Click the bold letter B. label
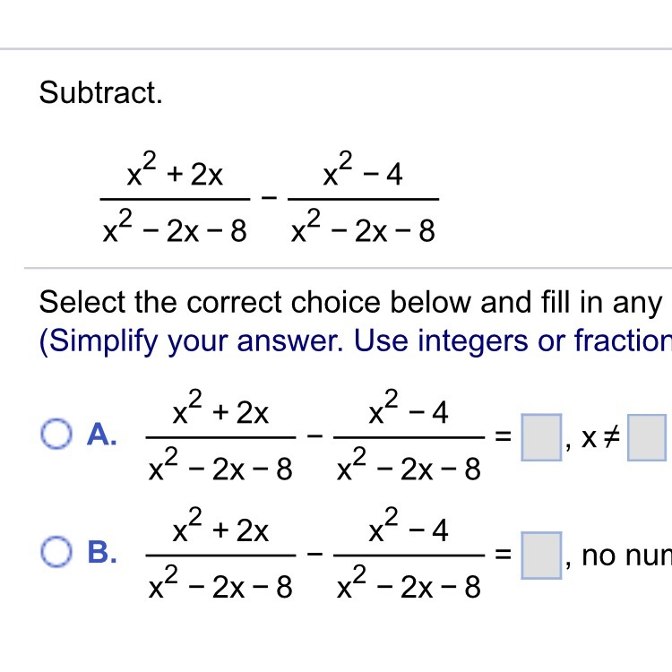 coord(101,553)
